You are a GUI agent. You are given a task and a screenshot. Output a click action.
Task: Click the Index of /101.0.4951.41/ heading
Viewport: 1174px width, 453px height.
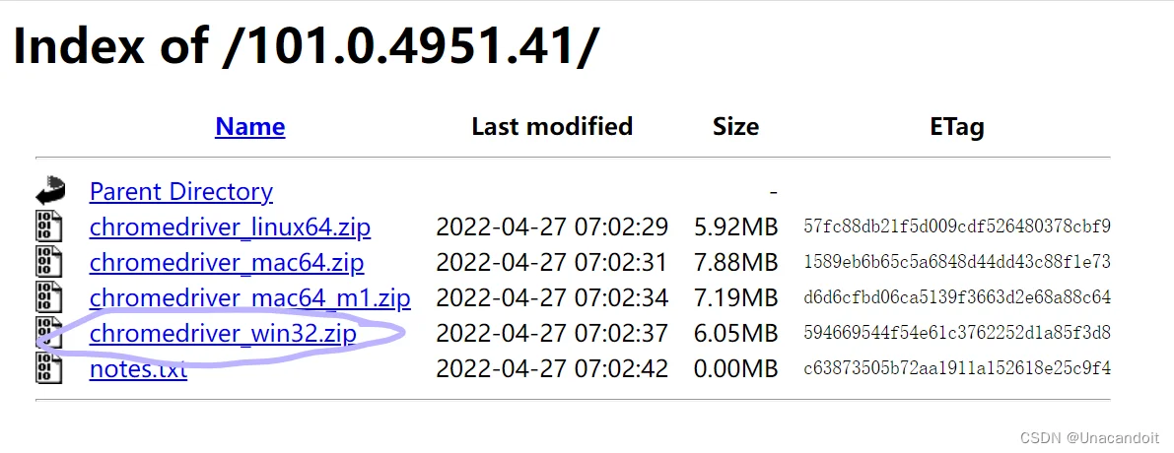[x=306, y=45]
